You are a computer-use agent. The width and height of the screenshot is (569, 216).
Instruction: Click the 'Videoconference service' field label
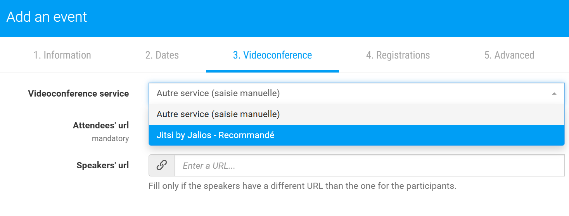point(78,93)
